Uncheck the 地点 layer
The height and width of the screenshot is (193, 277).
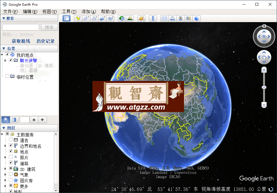coord(11,151)
